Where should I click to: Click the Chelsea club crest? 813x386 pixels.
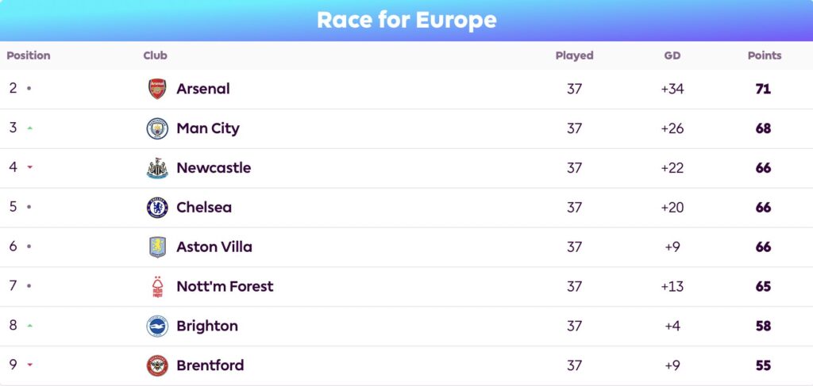[157, 208]
